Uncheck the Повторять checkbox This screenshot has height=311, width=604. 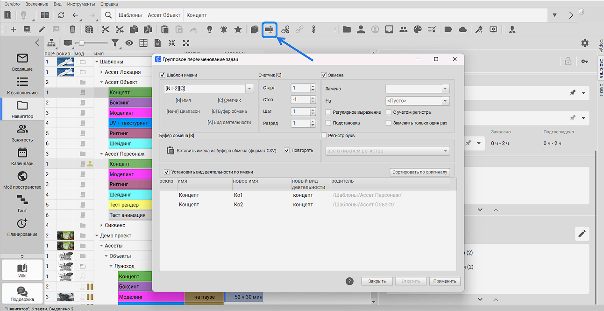click(x=287, y=151)
